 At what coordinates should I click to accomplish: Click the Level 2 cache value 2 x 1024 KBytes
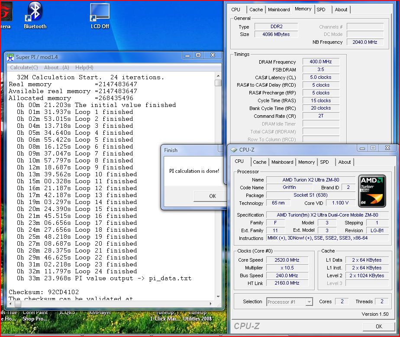(x=367, y=275)
